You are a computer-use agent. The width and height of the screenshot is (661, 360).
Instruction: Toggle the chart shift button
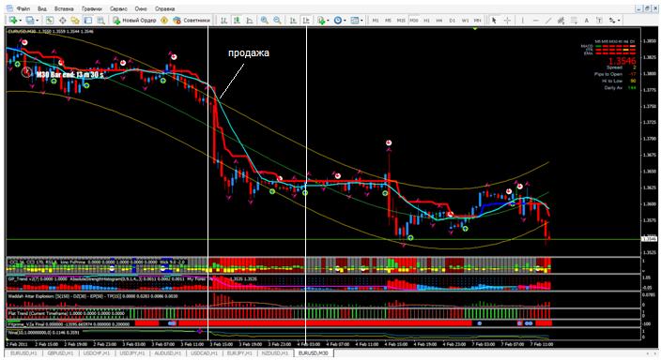pos(306,20)
